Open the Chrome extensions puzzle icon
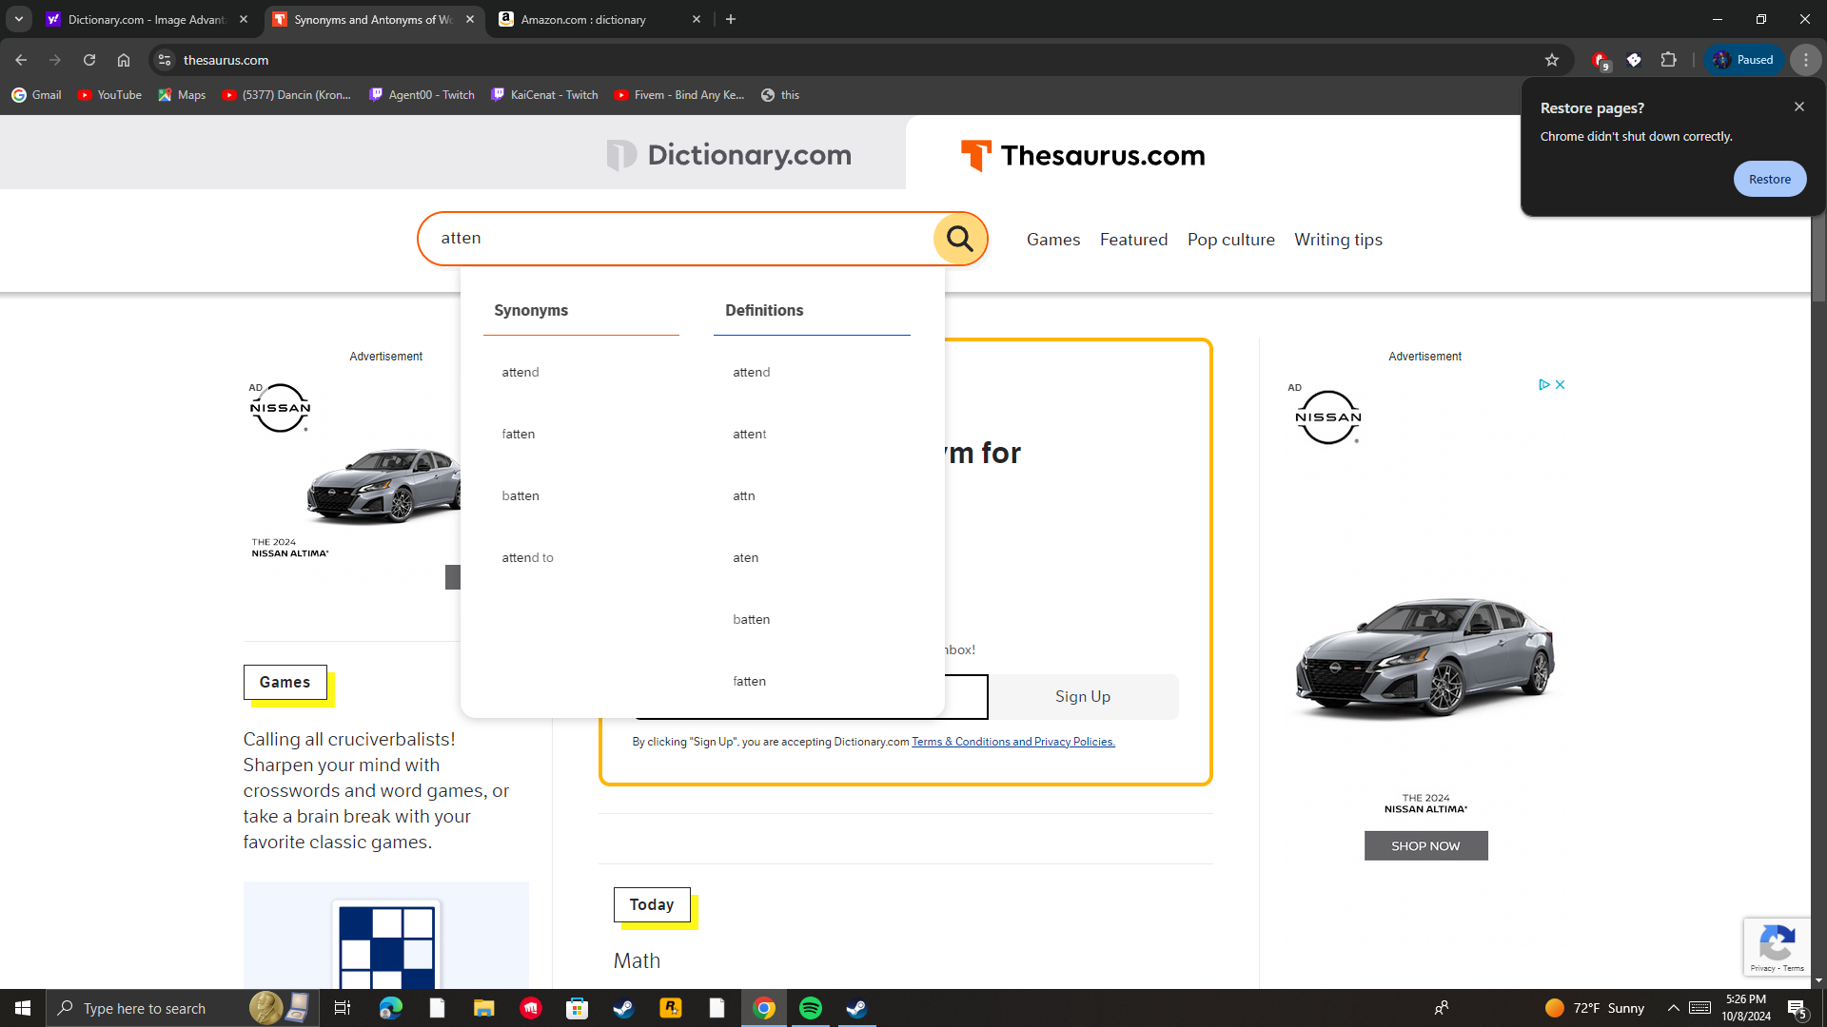Screen dimensions: 1827x1027 [1668, 60]
